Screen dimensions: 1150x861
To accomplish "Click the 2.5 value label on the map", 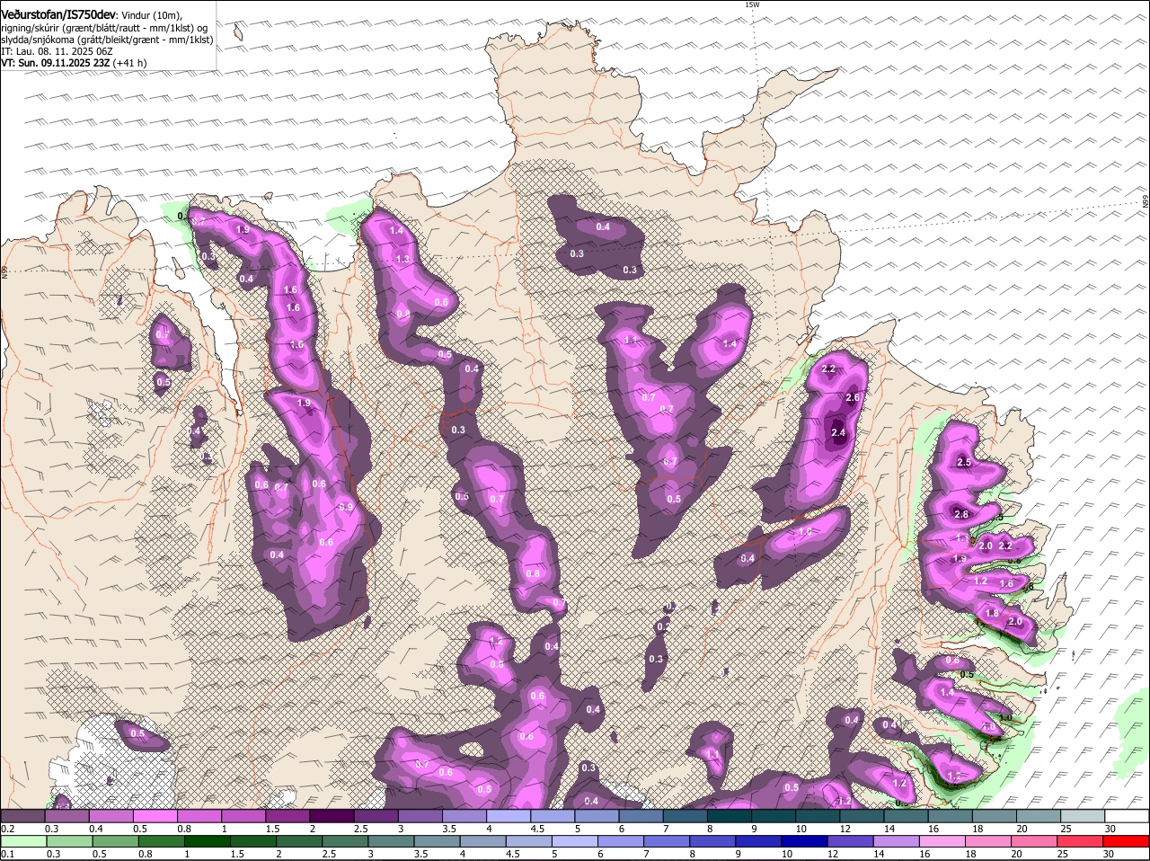I will [x=964, y=462].
